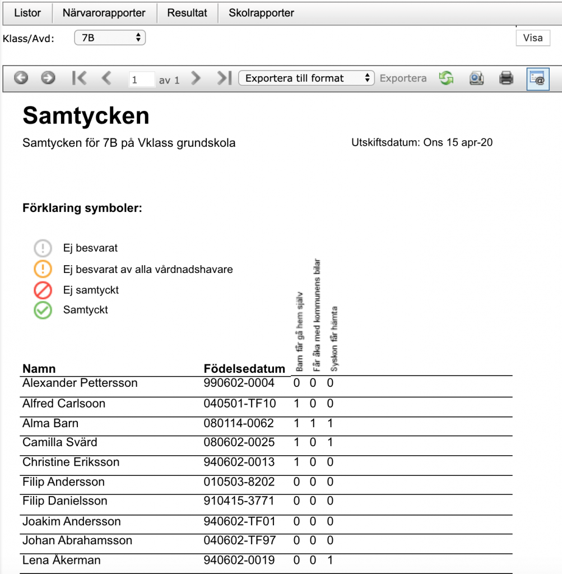Click birth date 040501-TF10

240,404
